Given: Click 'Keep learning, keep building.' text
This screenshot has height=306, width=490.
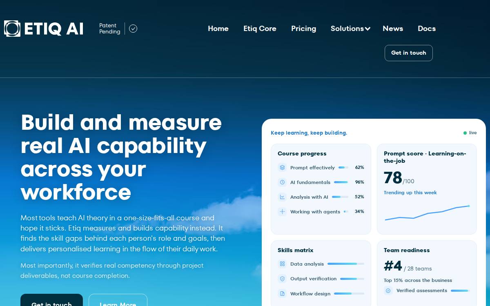Looking at the screenshot, I should tap(309, 133).
